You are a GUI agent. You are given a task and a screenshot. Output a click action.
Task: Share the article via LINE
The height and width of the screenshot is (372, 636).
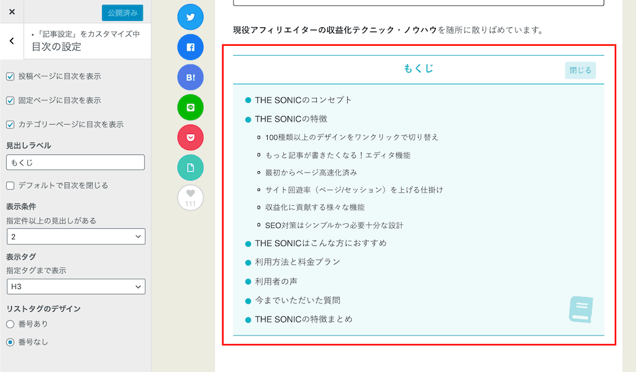click(190, 107)
